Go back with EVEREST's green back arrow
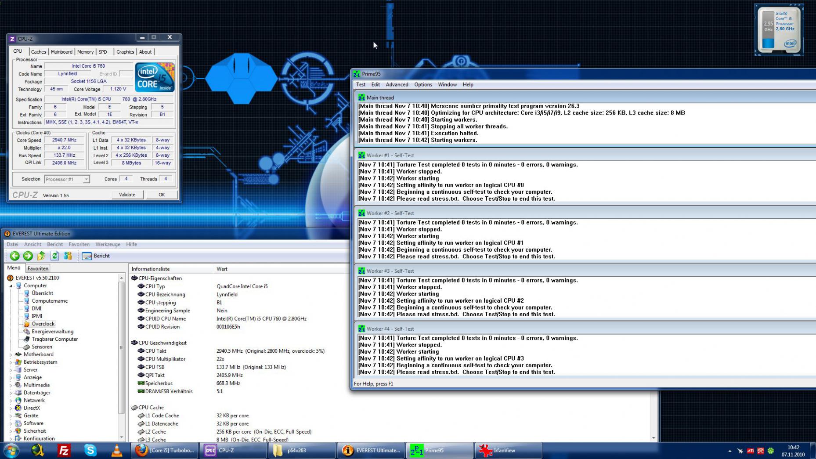Screen dimensions: 816x459 pyautogui.click(x=14, y=256)
